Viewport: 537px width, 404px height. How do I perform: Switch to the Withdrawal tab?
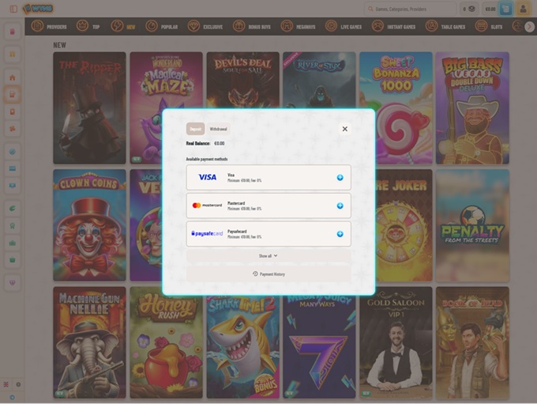(218, 129)
